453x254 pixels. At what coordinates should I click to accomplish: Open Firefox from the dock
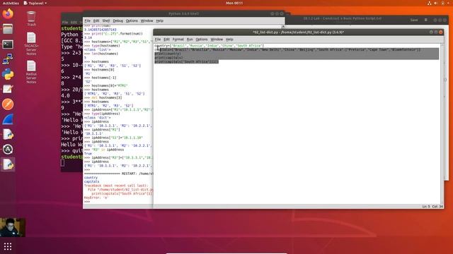click(8, 13)
